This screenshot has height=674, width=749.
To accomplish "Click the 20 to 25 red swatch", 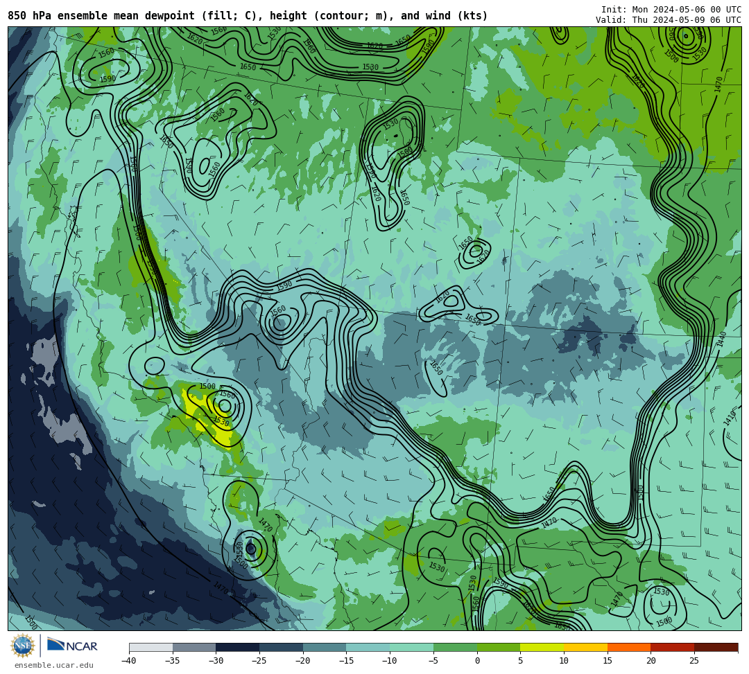I will [673, 647].
